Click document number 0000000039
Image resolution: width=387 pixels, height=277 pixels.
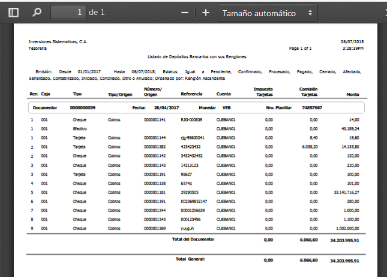tap(82, 108)
